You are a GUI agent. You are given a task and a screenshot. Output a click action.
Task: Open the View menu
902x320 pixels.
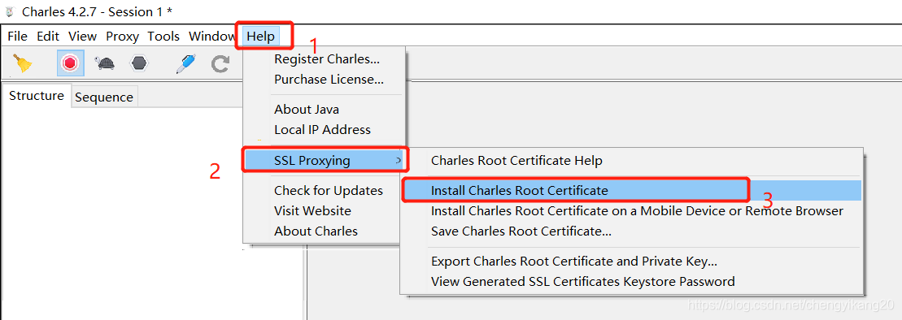82,37
